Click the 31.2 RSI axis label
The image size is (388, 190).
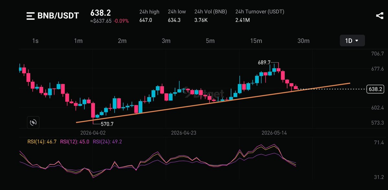click(x=378, y=177)
